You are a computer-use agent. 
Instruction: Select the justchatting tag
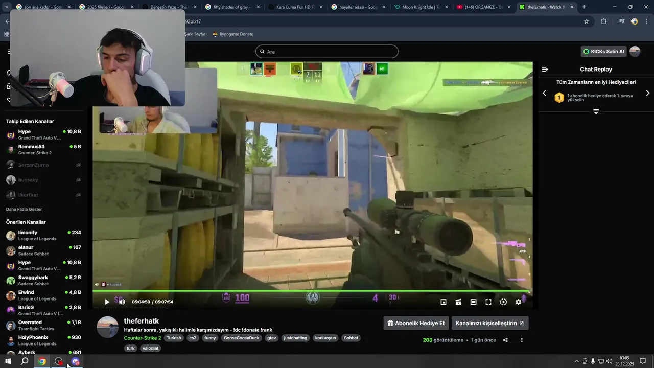click(x=295, y=338)
